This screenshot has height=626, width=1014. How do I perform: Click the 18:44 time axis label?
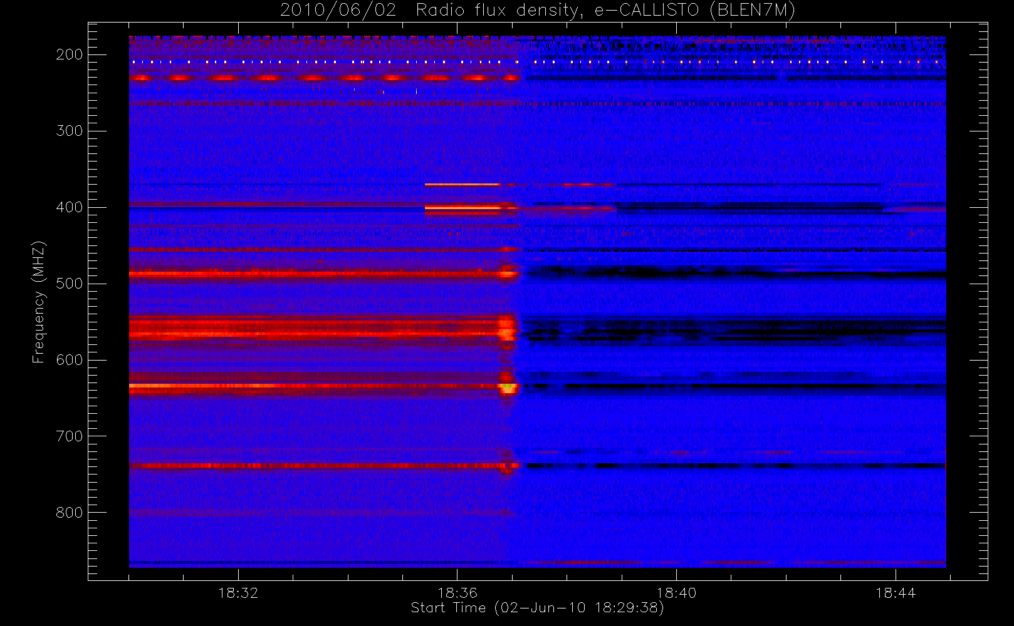896,593
